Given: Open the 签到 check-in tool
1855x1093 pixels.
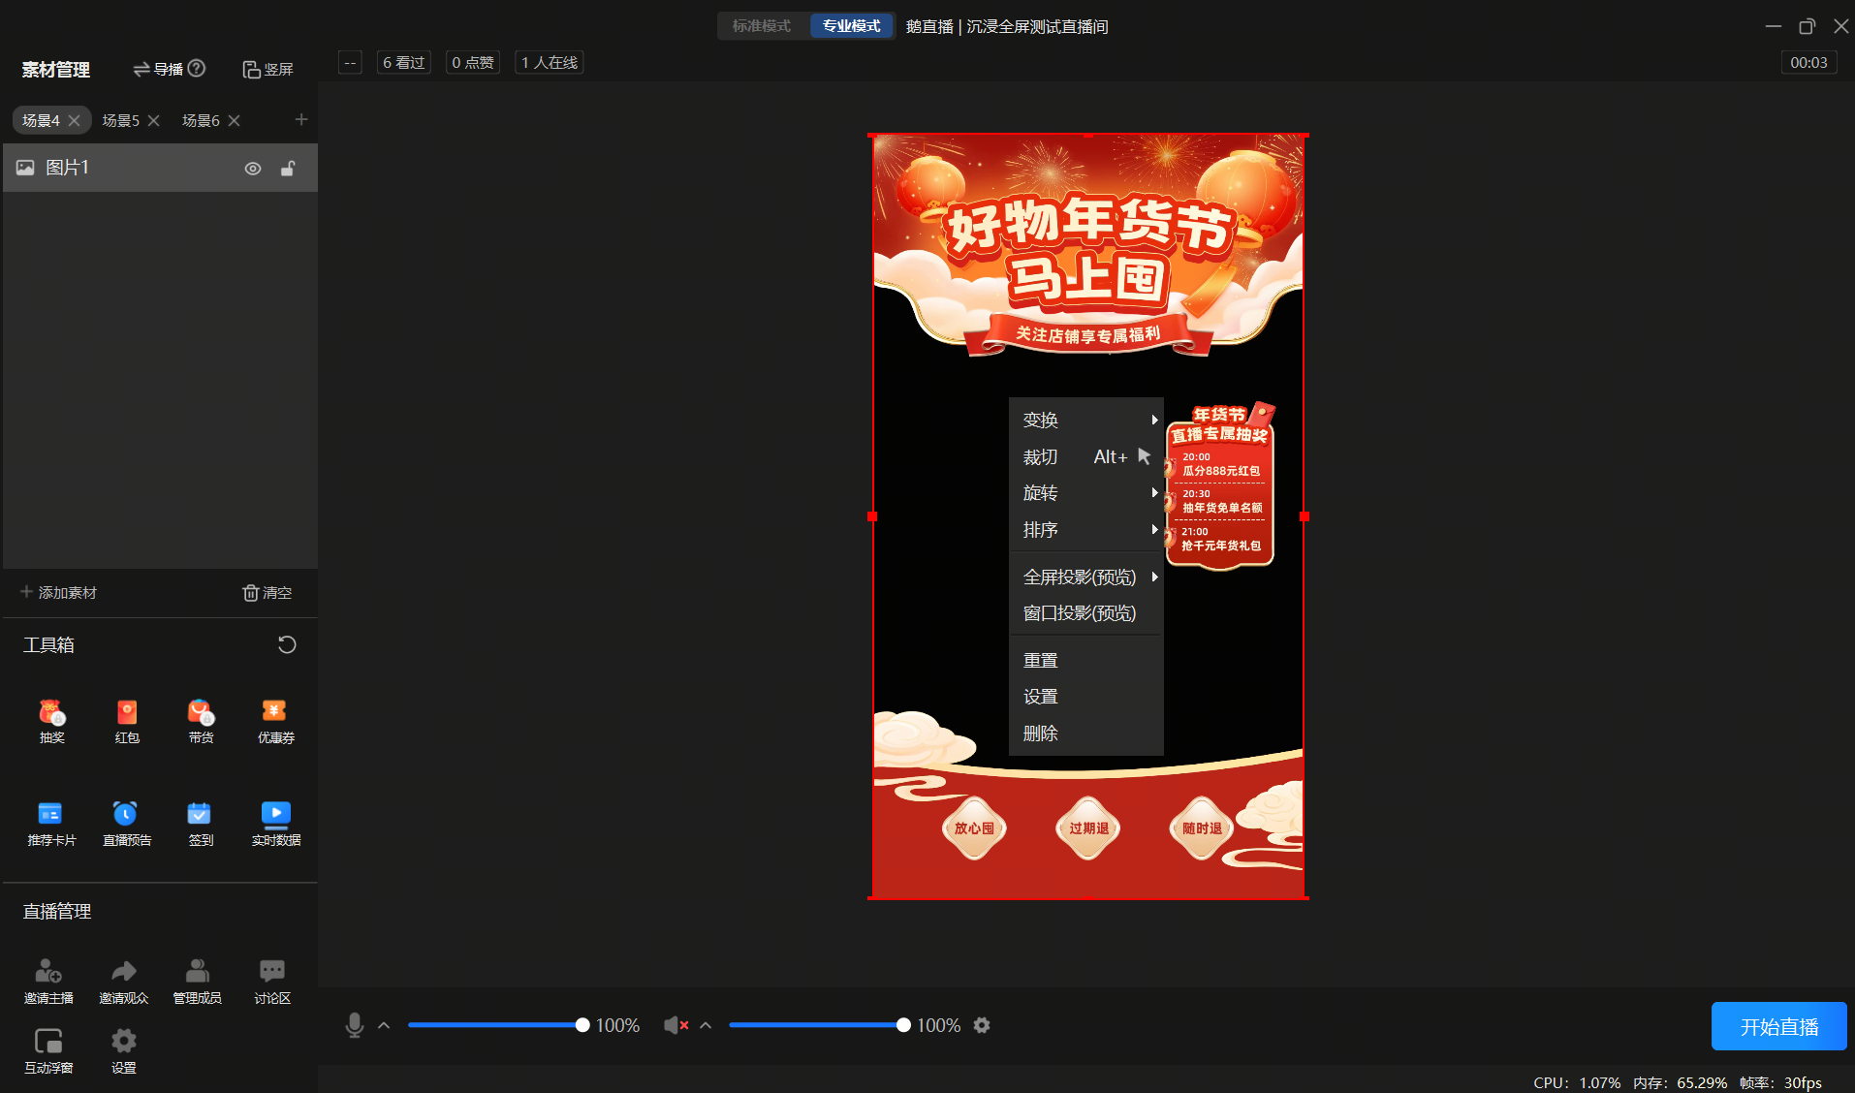Looking at the screenshot, I should pos(201,824).
